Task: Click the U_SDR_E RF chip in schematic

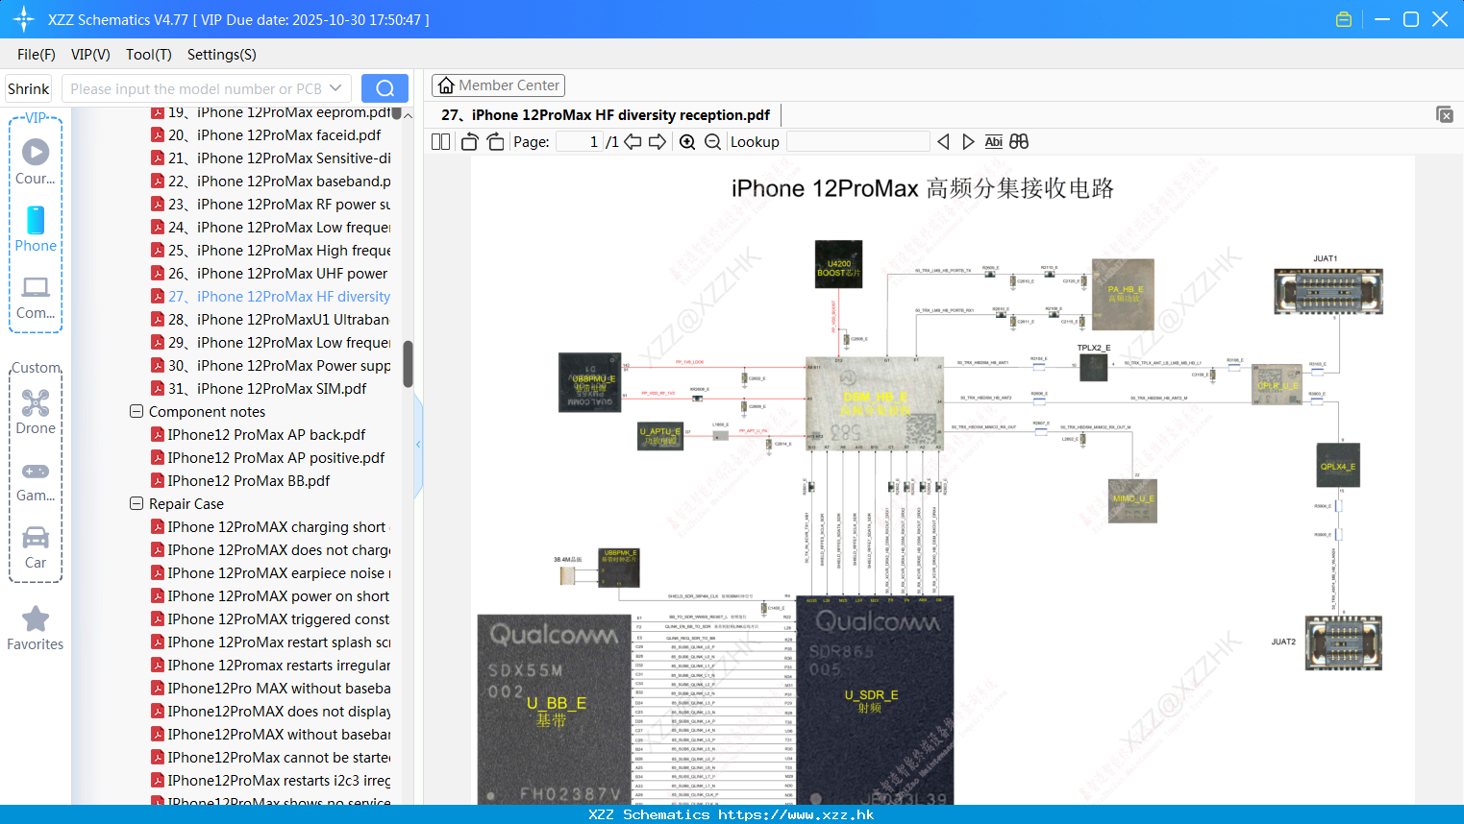Action: click(x=875, y=701)
